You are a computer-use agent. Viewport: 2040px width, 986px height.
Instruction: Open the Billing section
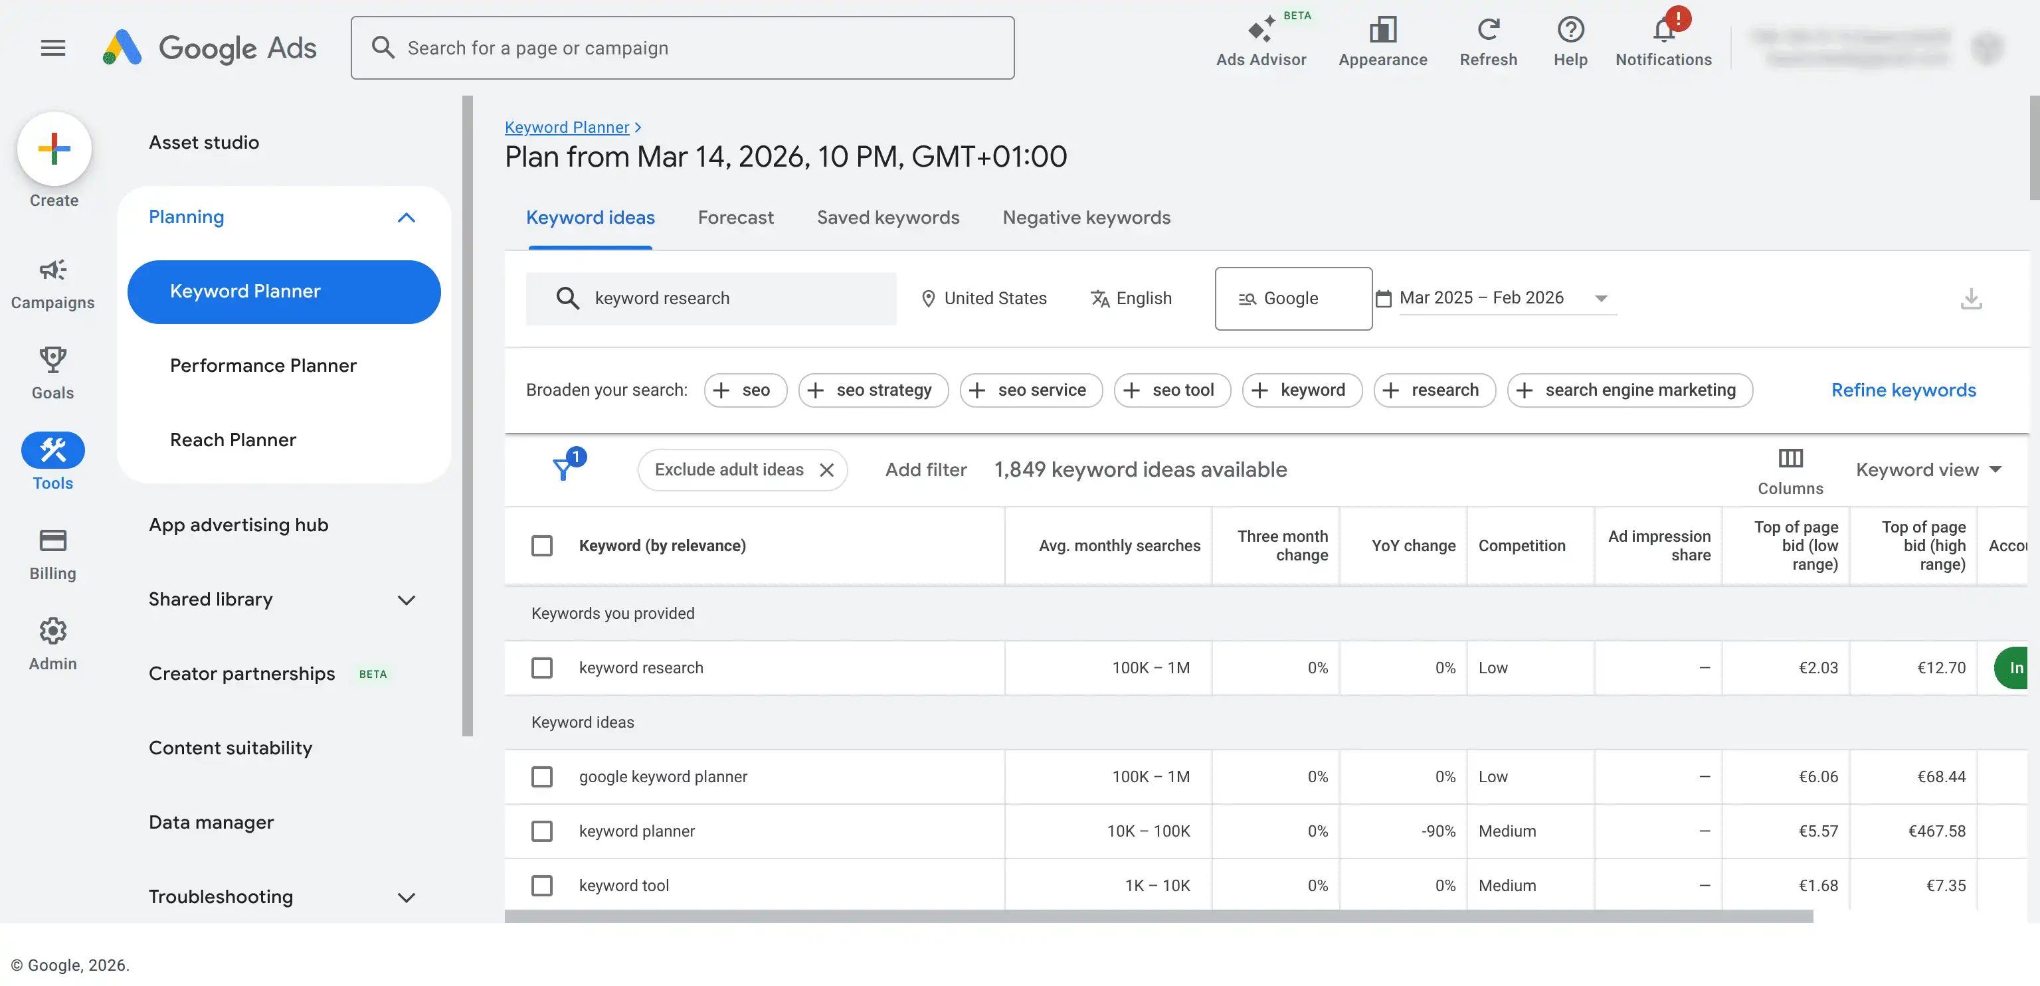click(52, 540)
